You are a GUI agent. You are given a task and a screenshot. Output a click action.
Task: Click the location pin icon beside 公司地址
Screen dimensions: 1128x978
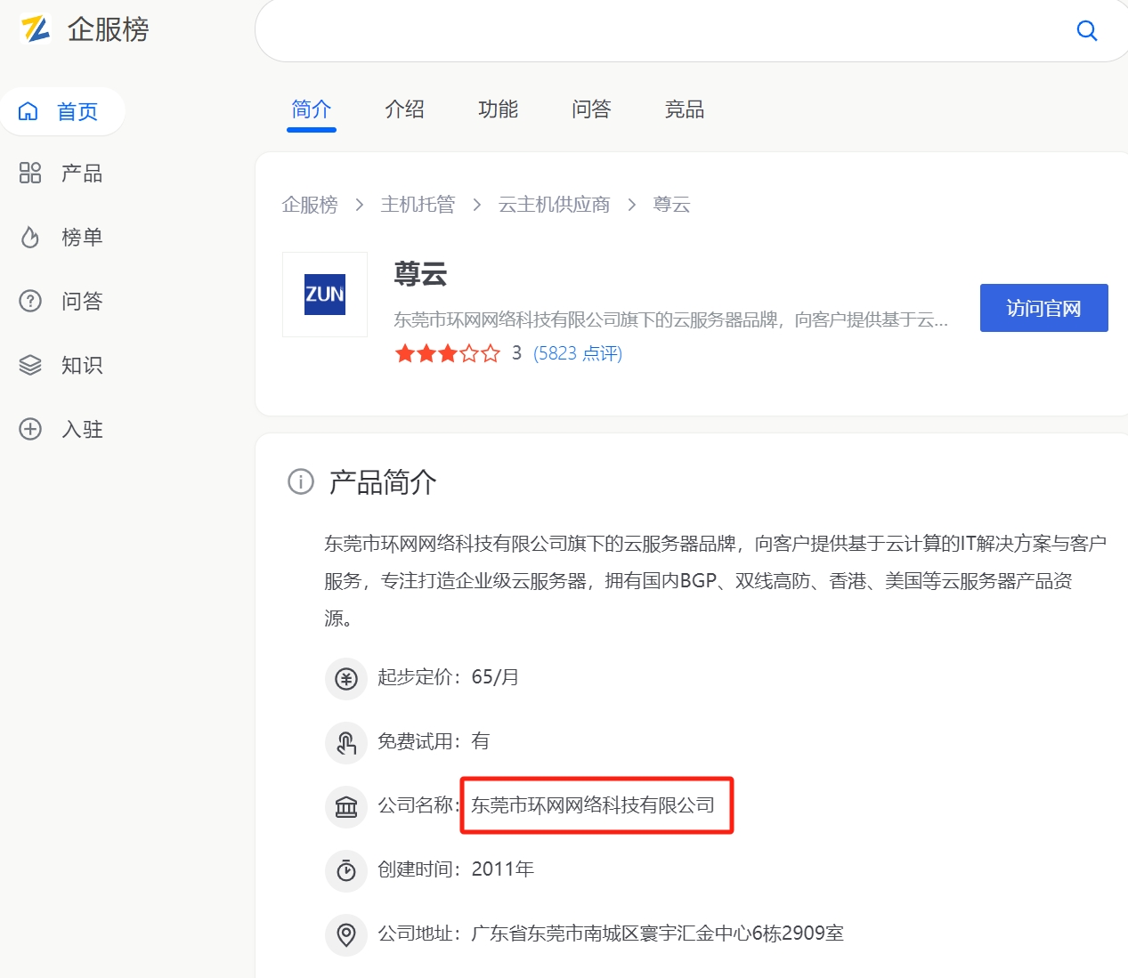click(346, 935)
